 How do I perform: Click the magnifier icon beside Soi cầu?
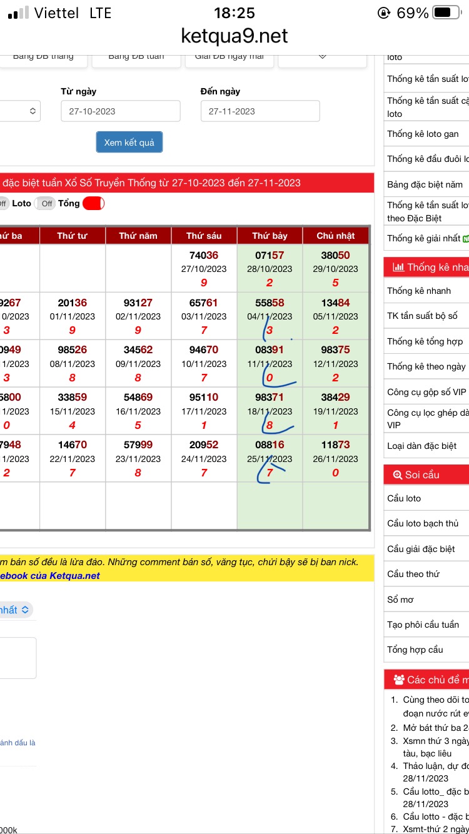pyautogui.click(x=397, y=475)
